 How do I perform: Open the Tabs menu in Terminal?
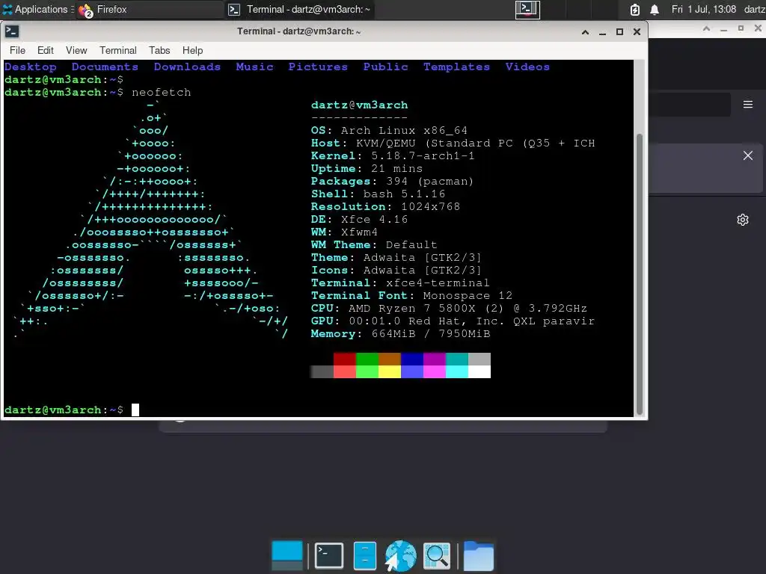pos(159,50)
